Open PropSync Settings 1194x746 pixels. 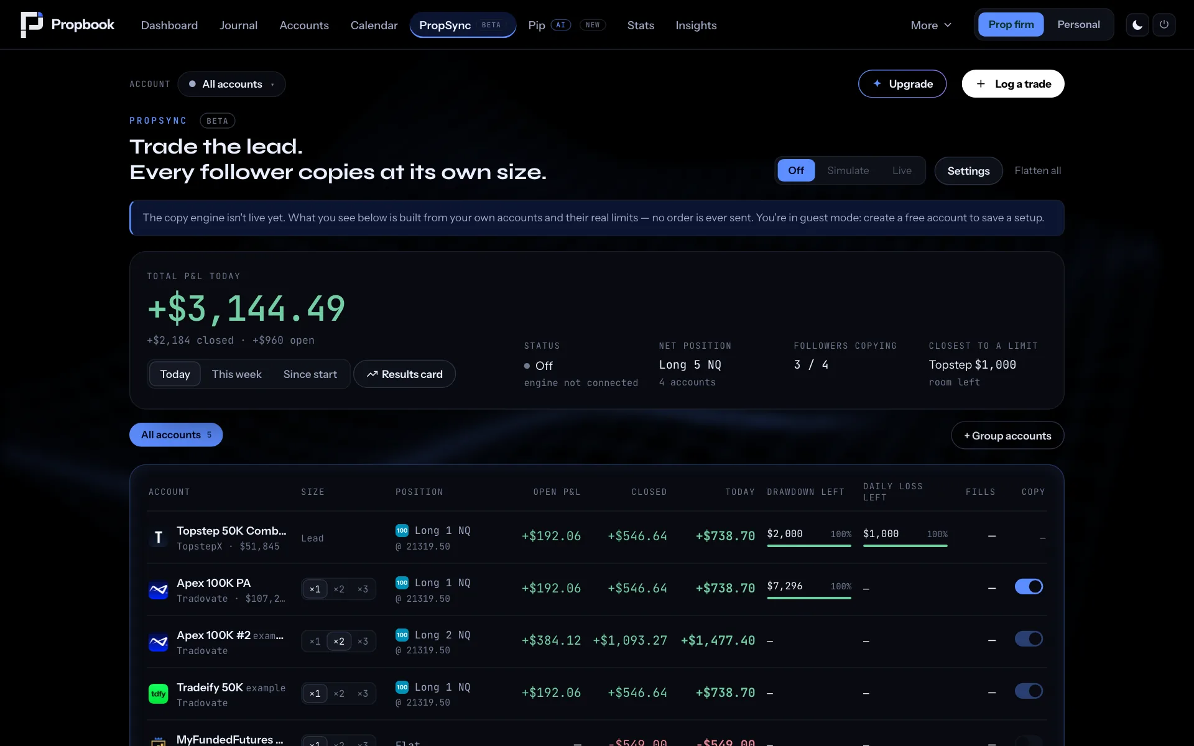tap(968, 171)
